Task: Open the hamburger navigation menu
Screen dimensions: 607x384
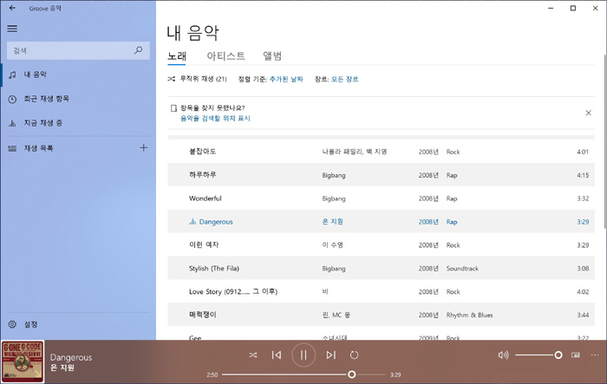Action: pyautogui.click(x=12, y=29)
